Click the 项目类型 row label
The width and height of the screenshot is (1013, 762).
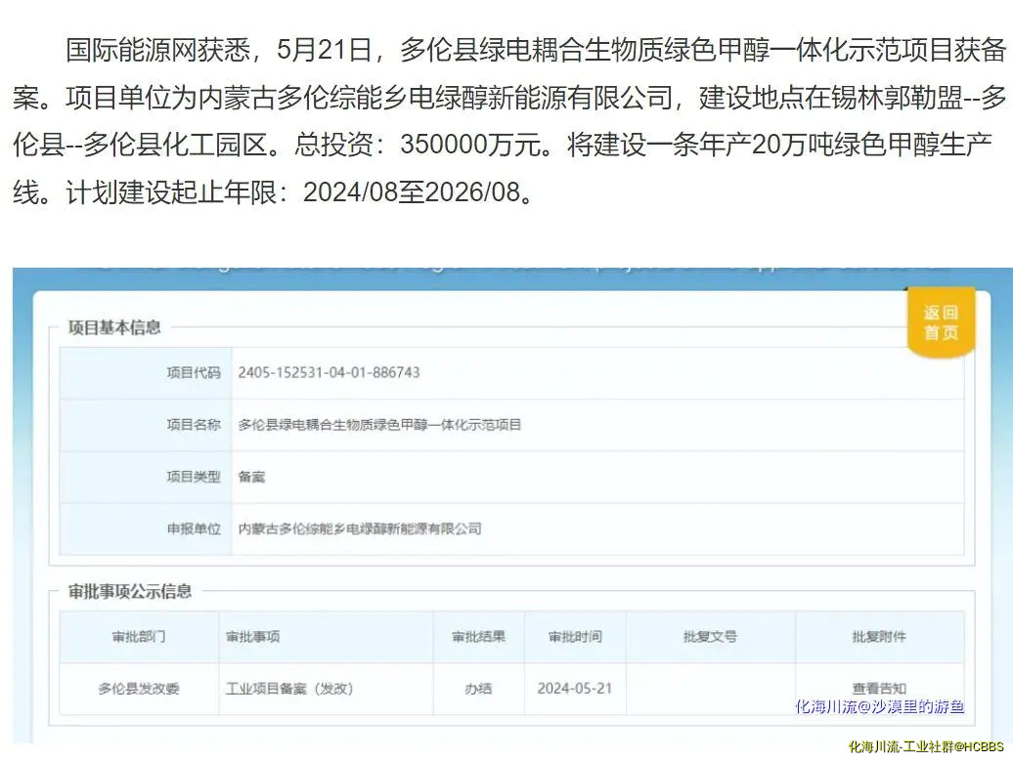194,477
